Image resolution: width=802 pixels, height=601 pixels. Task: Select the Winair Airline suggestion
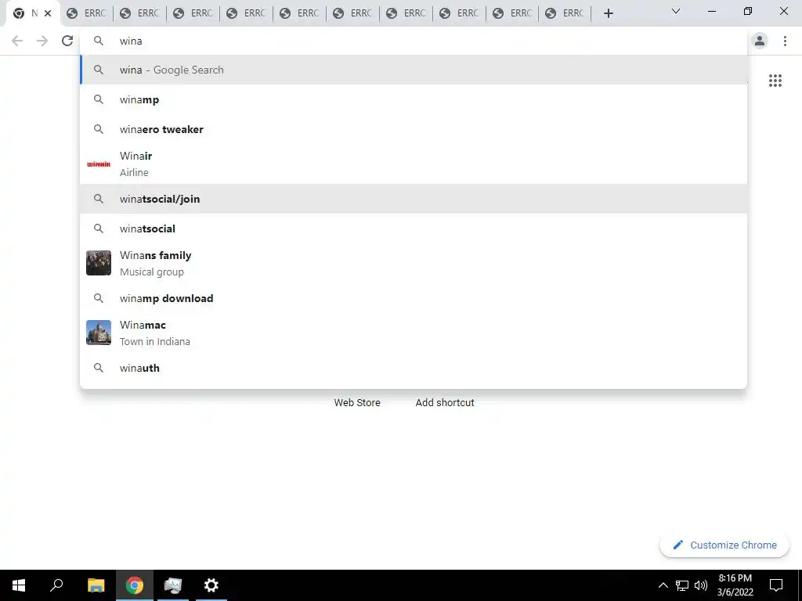414,164
